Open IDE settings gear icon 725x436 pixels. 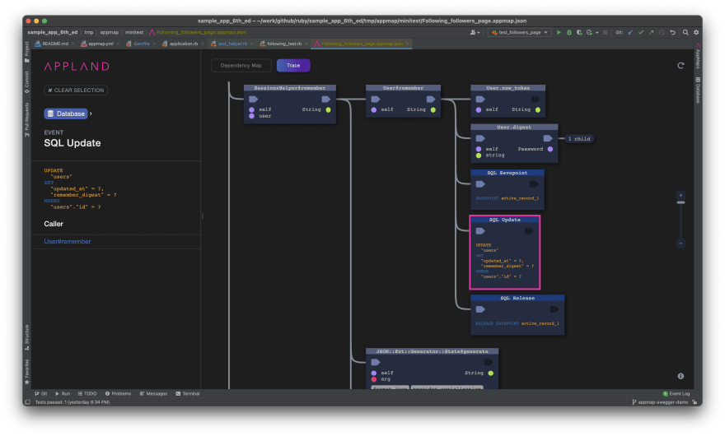696,32
